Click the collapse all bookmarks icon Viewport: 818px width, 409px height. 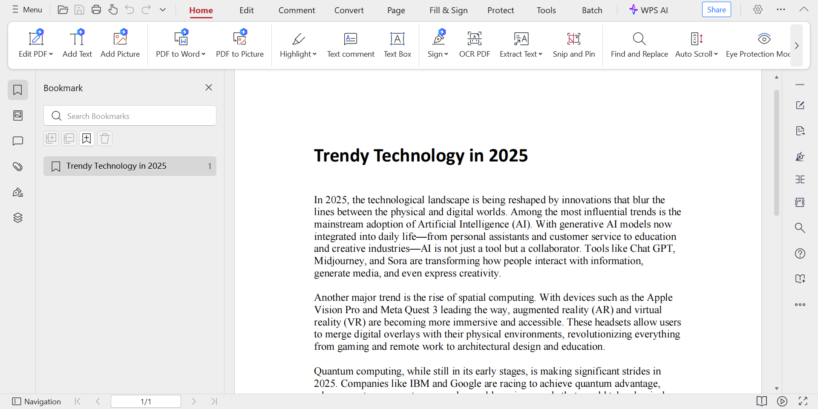point(69,138)
